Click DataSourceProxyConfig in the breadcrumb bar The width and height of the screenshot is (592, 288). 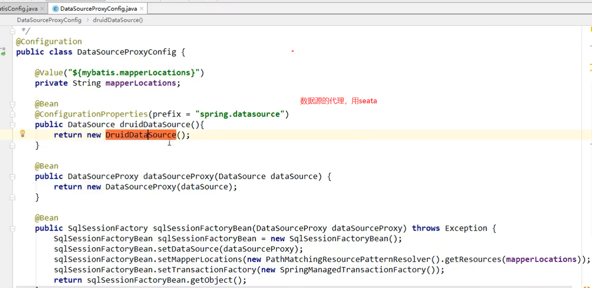coord(49,20)
